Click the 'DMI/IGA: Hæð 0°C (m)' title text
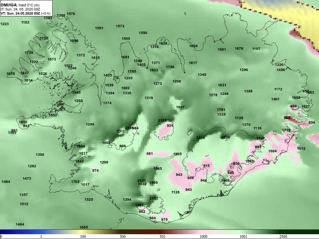The width and height of the screenshot is (319, 239). (20, 5)
